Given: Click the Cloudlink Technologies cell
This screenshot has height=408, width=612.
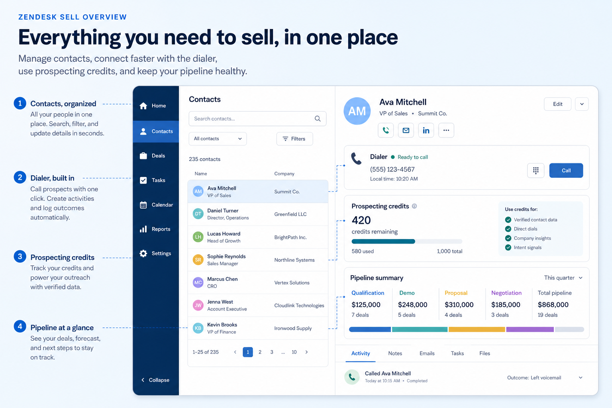Looking at the screenshot, I should 299,306.
